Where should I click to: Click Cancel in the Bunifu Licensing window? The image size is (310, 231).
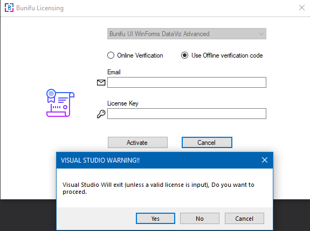[207, 142]
